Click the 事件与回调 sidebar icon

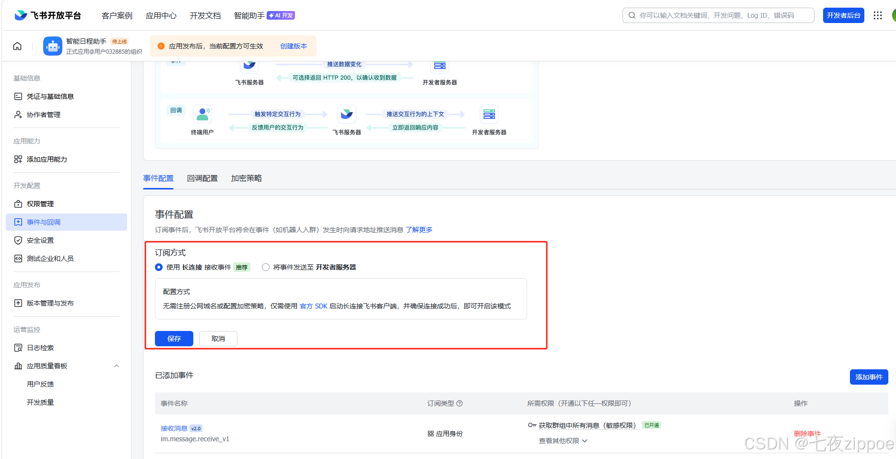[18, 222]
